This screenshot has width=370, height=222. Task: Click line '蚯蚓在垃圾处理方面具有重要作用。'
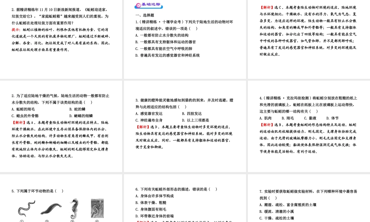[x=41, y=50]
